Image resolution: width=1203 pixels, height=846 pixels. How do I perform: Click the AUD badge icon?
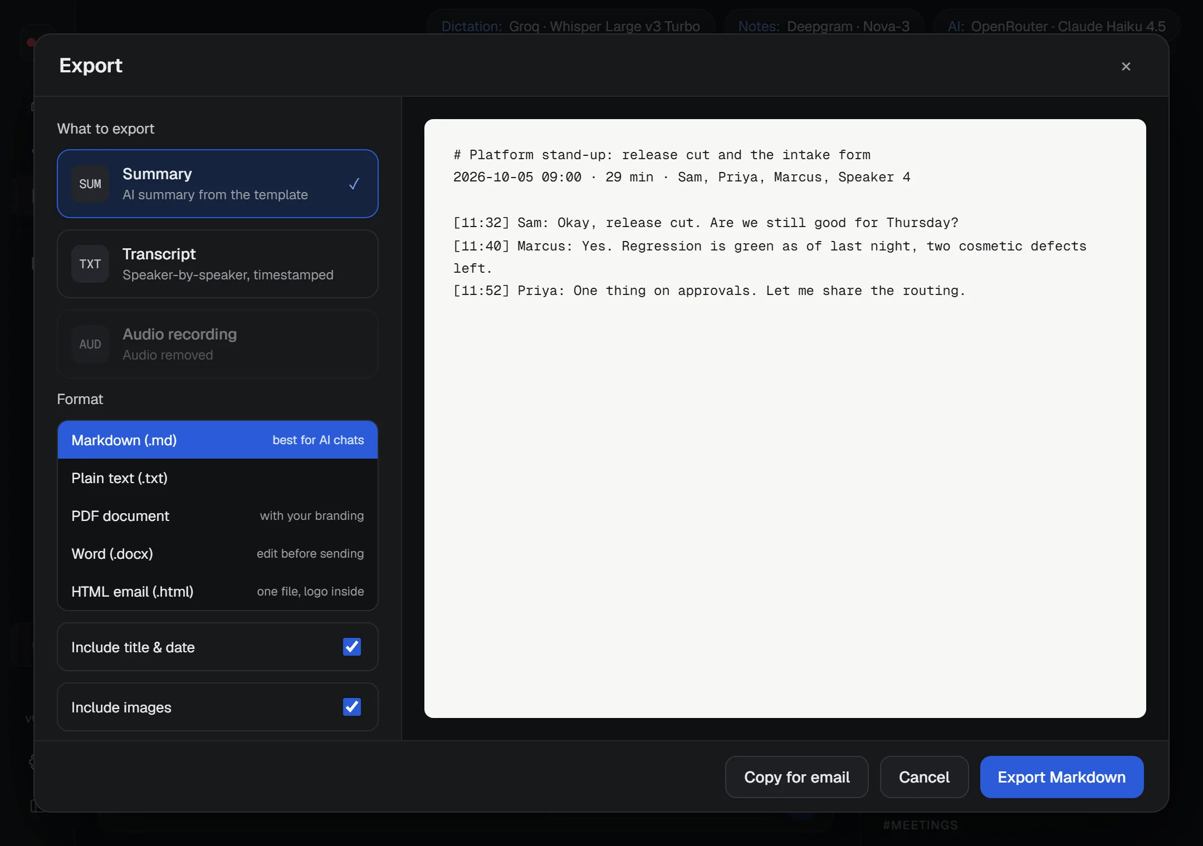click(x=90, y=344)
